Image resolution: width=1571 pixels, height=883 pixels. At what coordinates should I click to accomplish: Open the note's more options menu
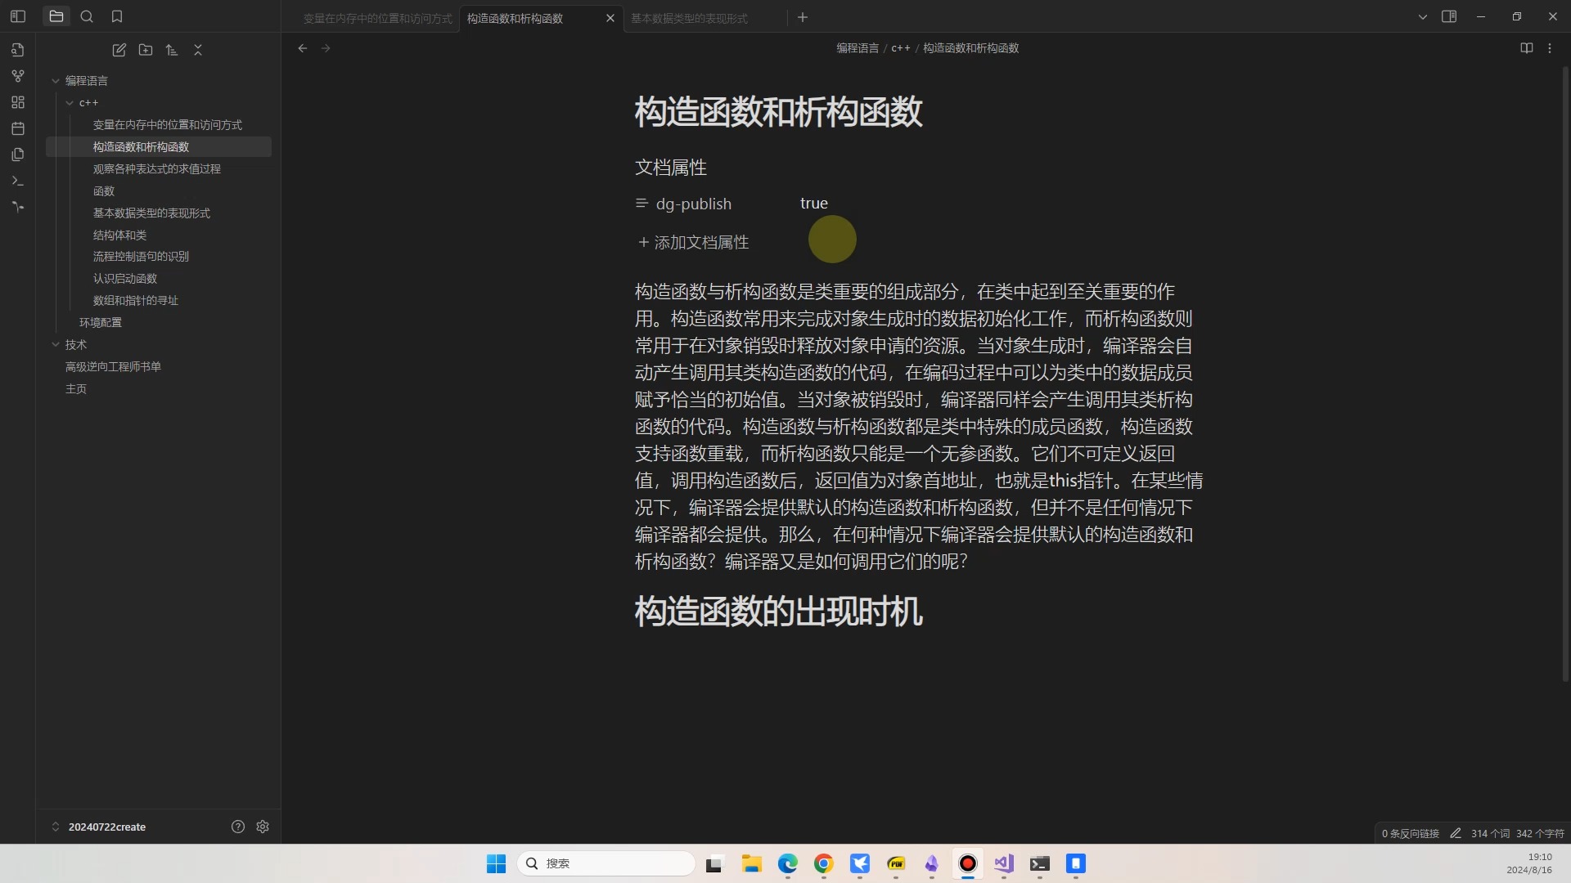click(1550, 48)
